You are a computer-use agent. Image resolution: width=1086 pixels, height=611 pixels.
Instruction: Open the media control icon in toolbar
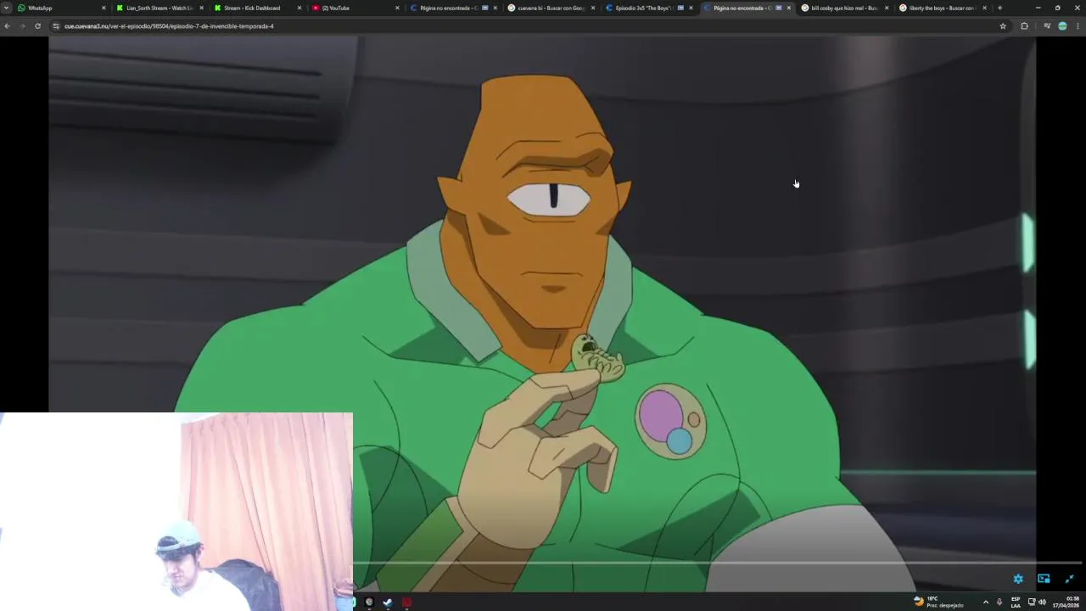point(1047,26)
